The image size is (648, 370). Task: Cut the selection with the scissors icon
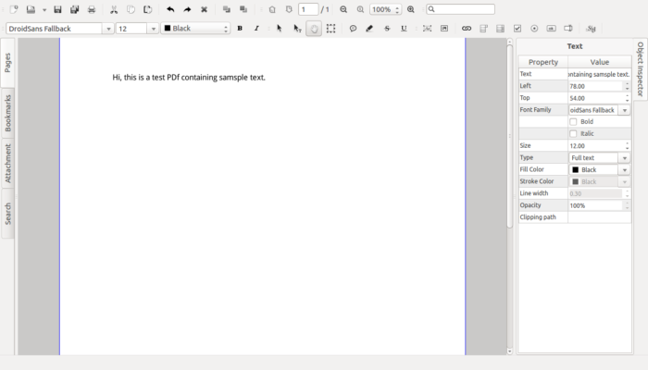coord(114,9)
